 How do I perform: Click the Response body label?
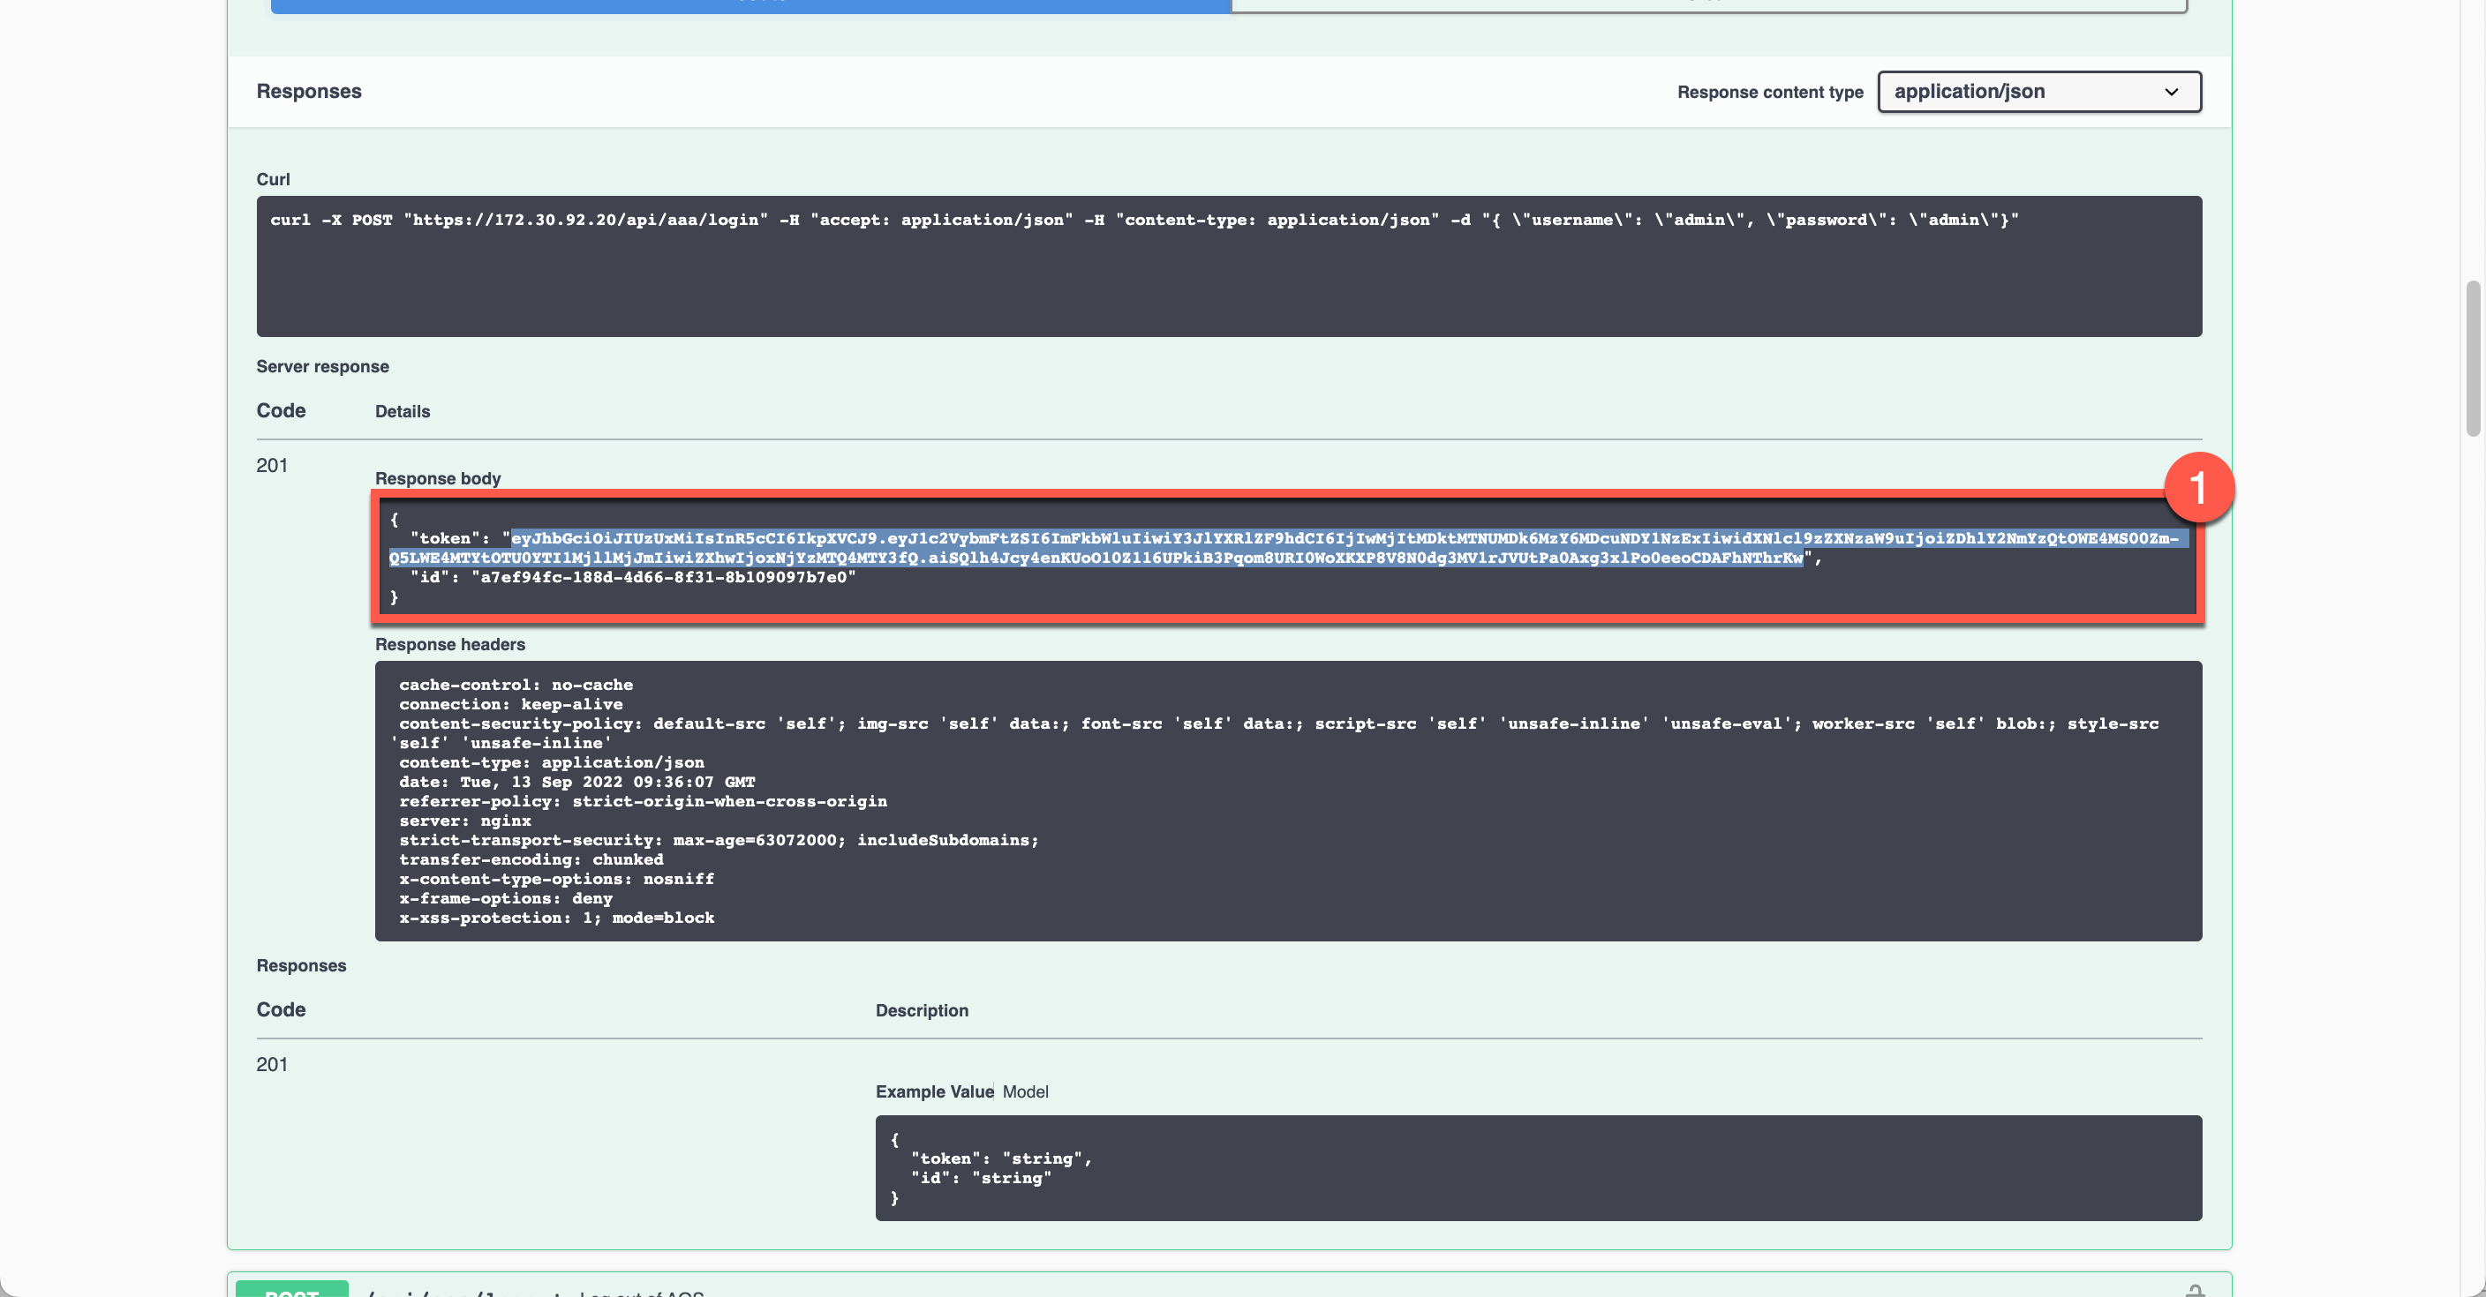tap(437, 478)
